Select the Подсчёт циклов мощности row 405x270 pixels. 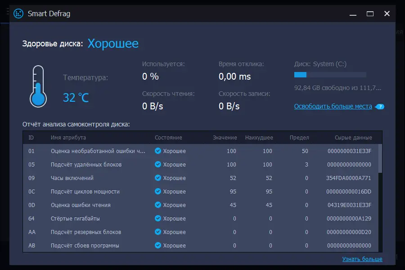point(200,192)
